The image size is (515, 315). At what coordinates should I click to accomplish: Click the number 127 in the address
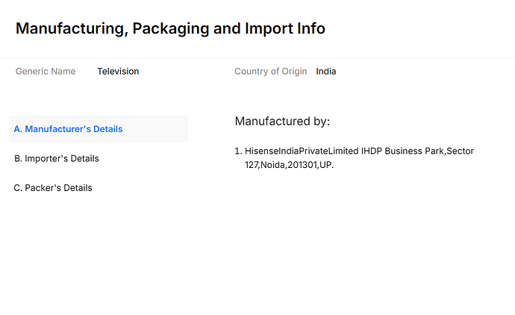[x=252, y=165]
